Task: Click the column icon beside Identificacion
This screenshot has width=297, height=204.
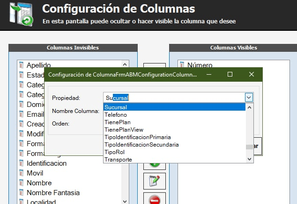Action: coord(21,163)
